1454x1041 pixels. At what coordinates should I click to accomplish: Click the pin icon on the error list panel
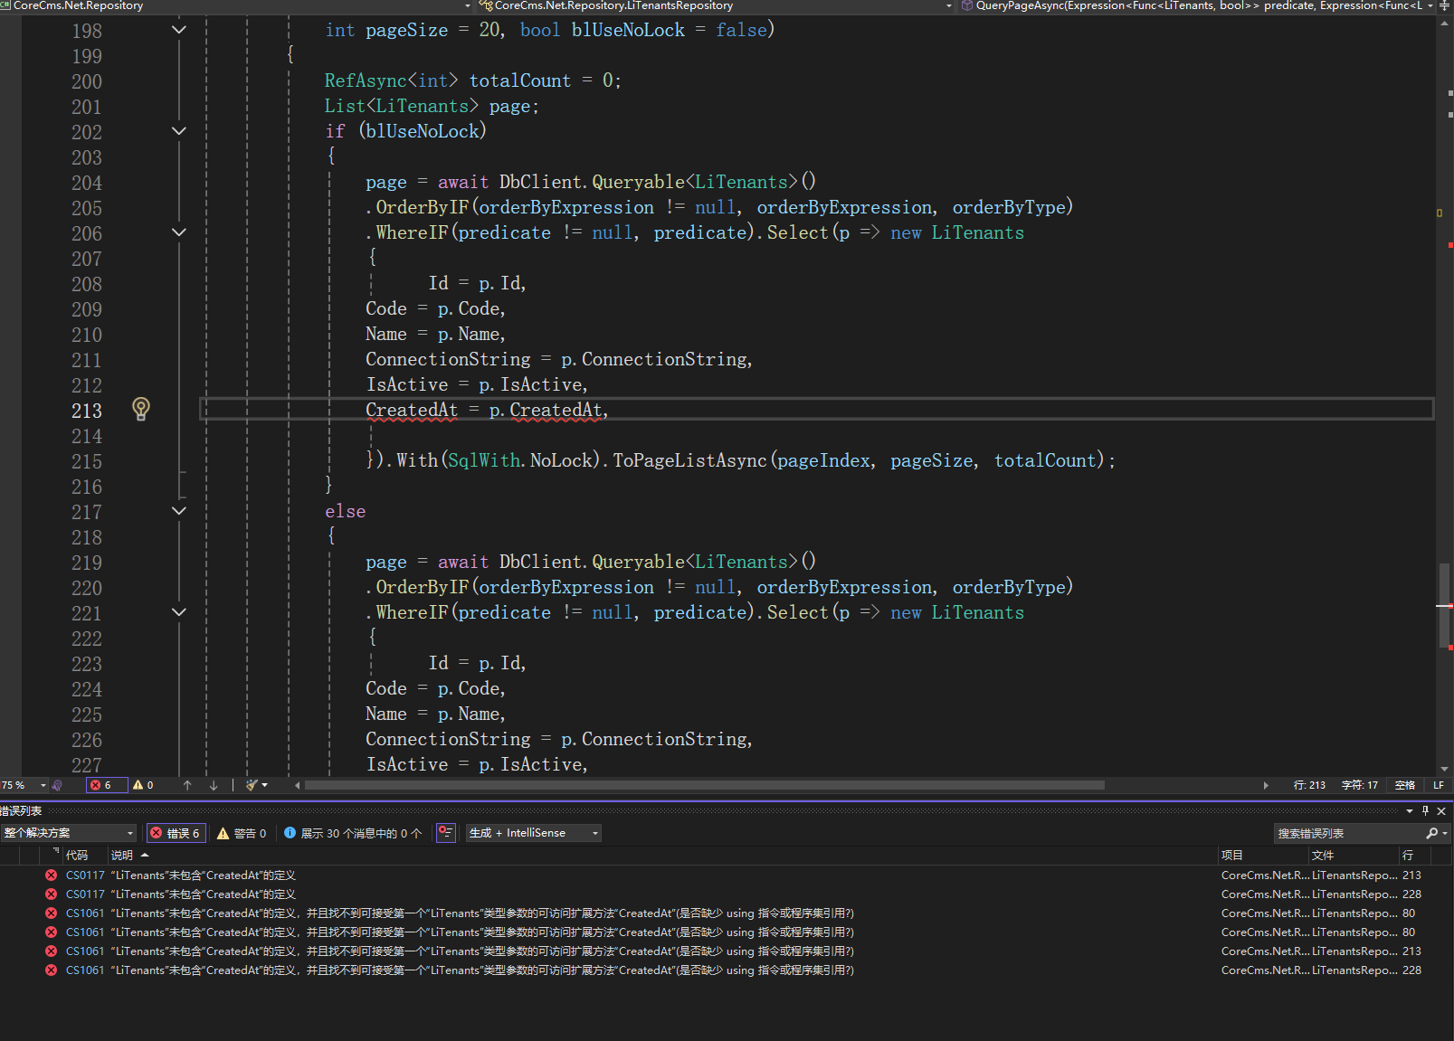1425,810
